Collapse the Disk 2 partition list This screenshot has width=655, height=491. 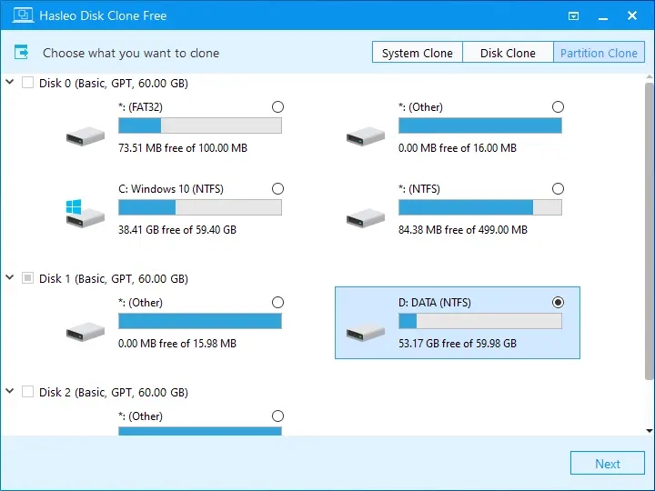(x=10, y=391)
